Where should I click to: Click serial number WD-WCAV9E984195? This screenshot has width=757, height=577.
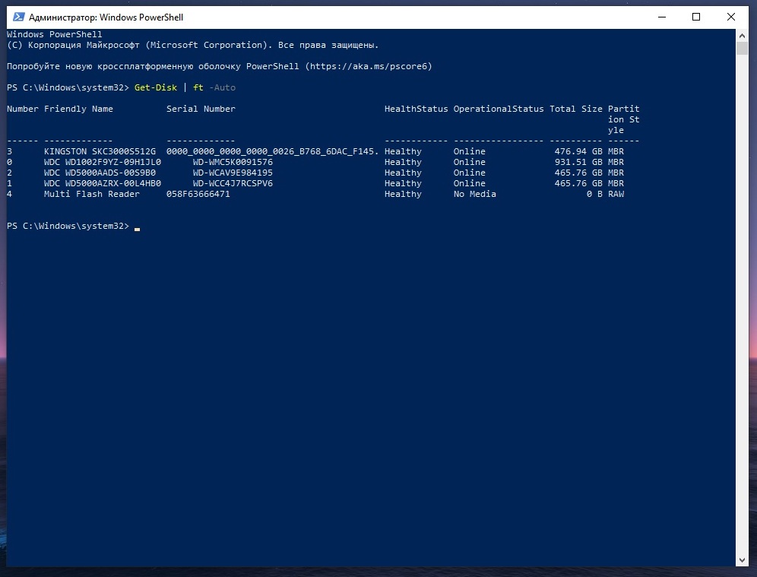click(233, 173)
